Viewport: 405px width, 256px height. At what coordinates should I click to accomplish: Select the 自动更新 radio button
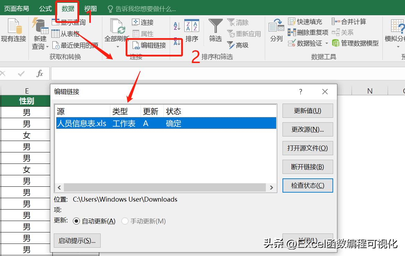point(76,221)
